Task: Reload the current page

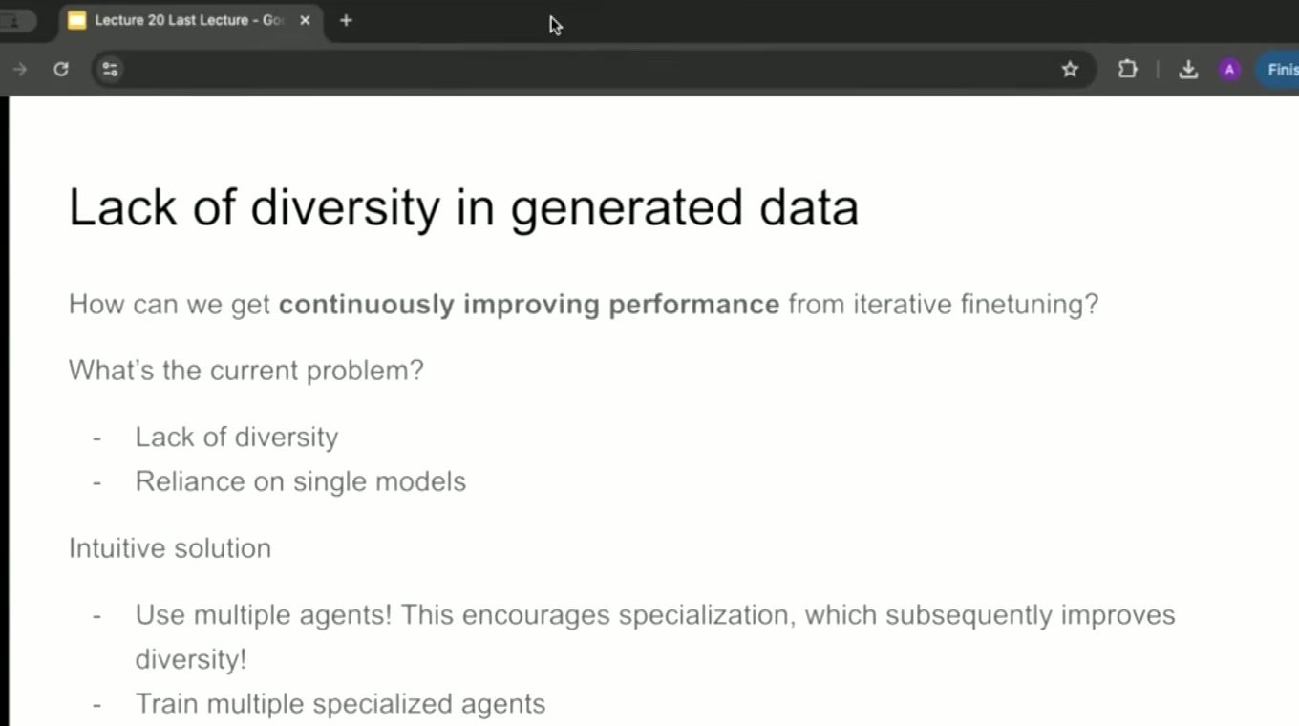Action: pos(61,69)
